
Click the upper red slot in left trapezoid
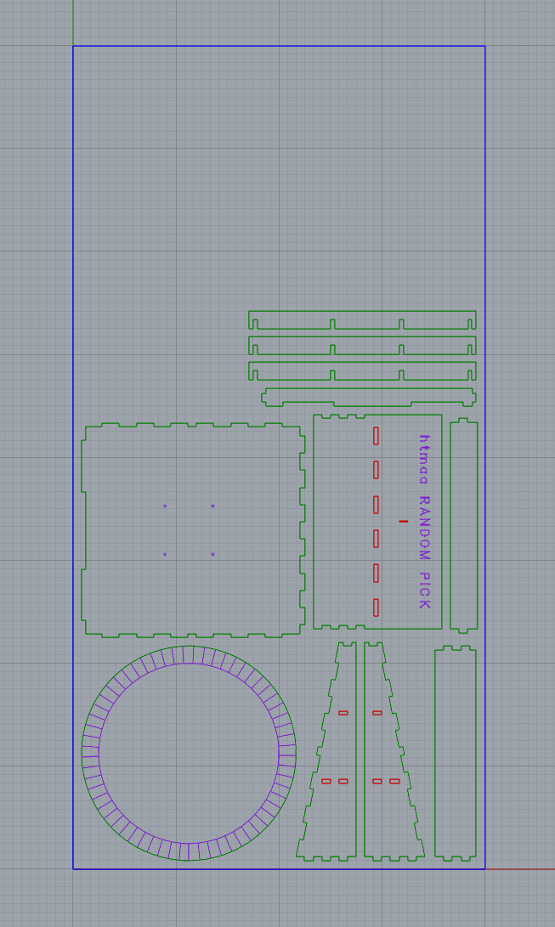click(x=343, y=713)
